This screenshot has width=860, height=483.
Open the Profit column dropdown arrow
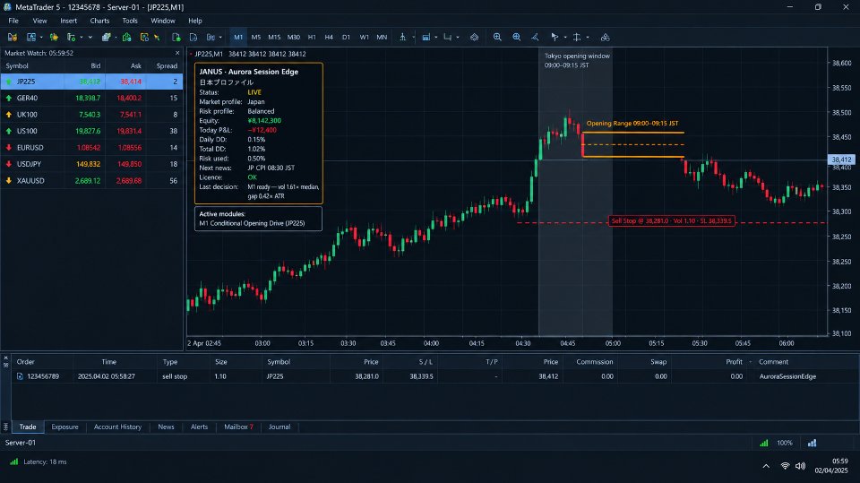click(x=751, y=362)
